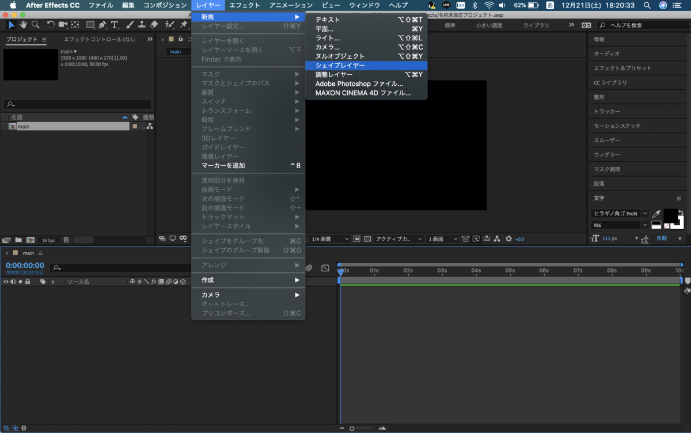The image size is (691, 433).
Task: Select the Unified Camera tool
Action: click(x=63, y=25)
